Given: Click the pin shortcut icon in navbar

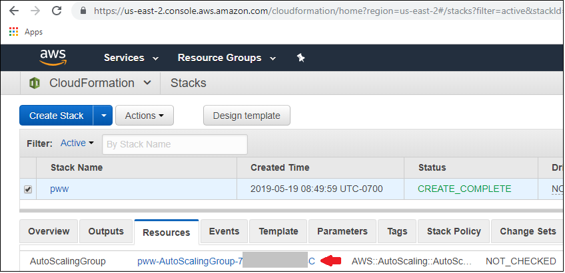Looking at the screenshot, I should point(301,58).
